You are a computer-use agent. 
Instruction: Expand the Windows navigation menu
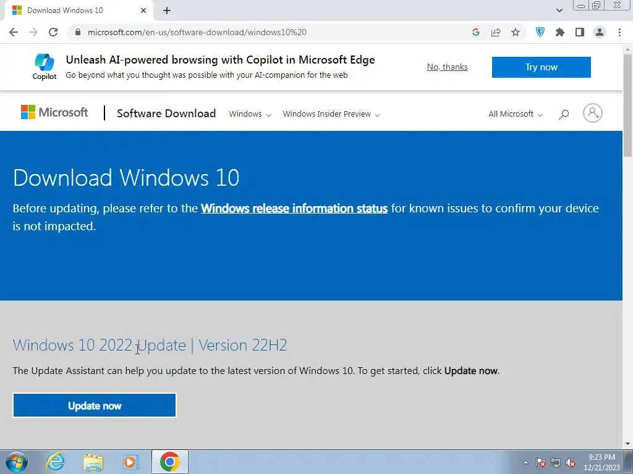[250, 114]
